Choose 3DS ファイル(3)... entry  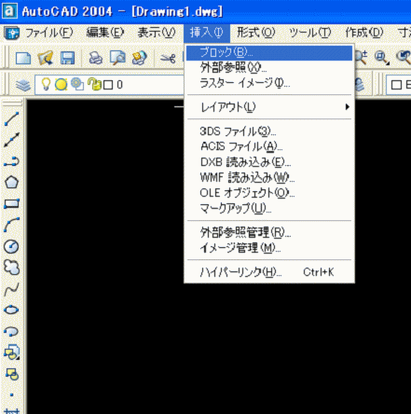(269, 131)
